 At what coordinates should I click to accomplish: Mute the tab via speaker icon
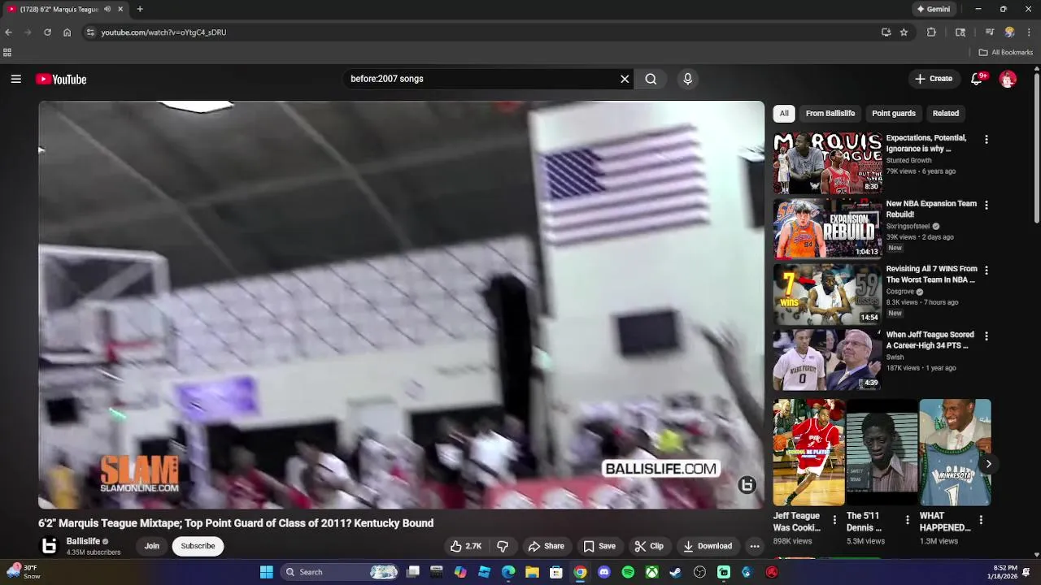(107, 9)
